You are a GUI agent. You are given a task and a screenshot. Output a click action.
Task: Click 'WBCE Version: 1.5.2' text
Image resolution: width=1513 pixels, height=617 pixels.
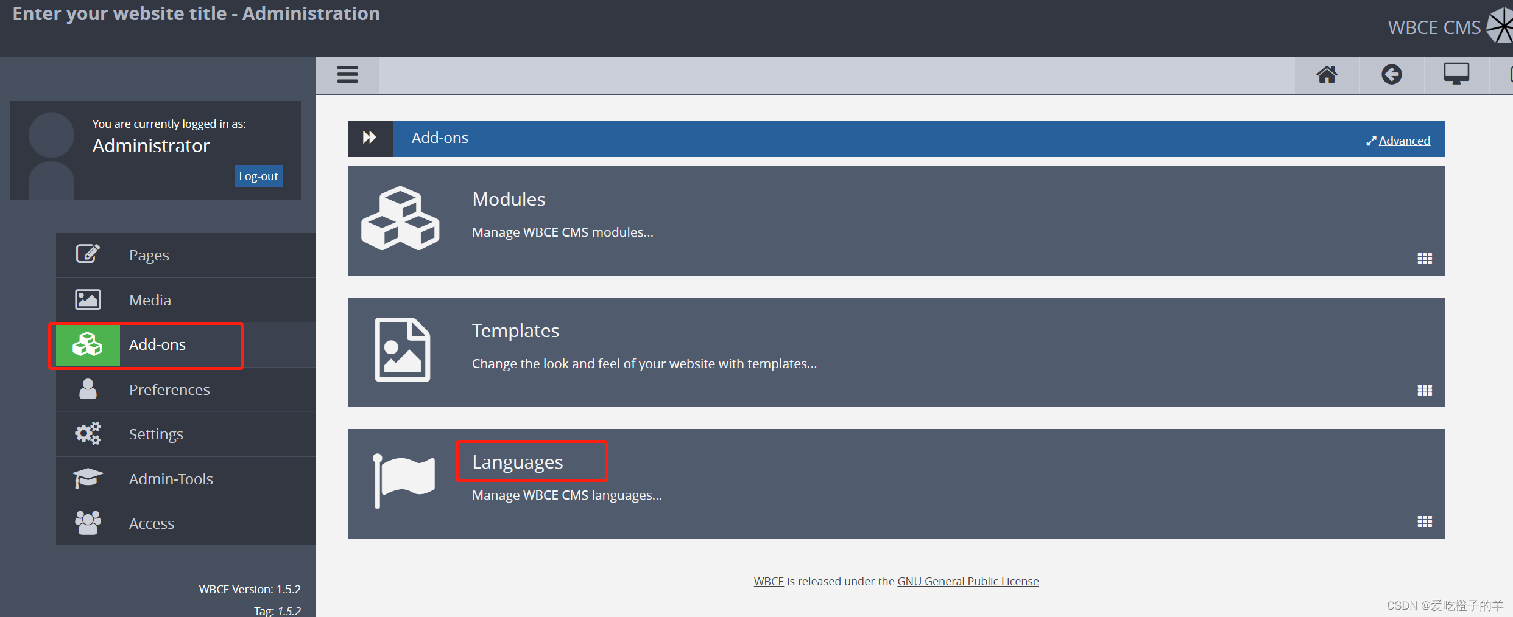coord(250,589)
